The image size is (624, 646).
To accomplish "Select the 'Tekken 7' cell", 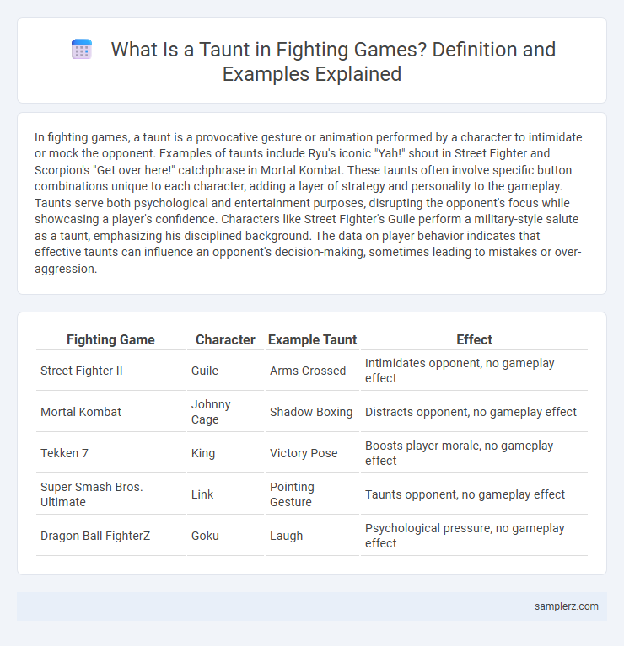I will [x=110, y=453].
